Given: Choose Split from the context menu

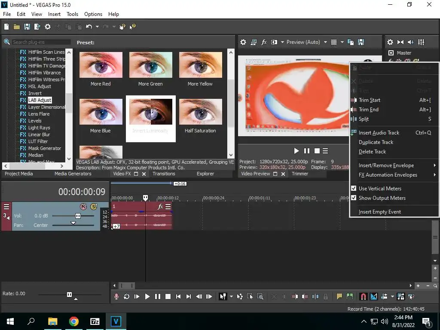Looking at the screenshot, I should click(394, 119).
